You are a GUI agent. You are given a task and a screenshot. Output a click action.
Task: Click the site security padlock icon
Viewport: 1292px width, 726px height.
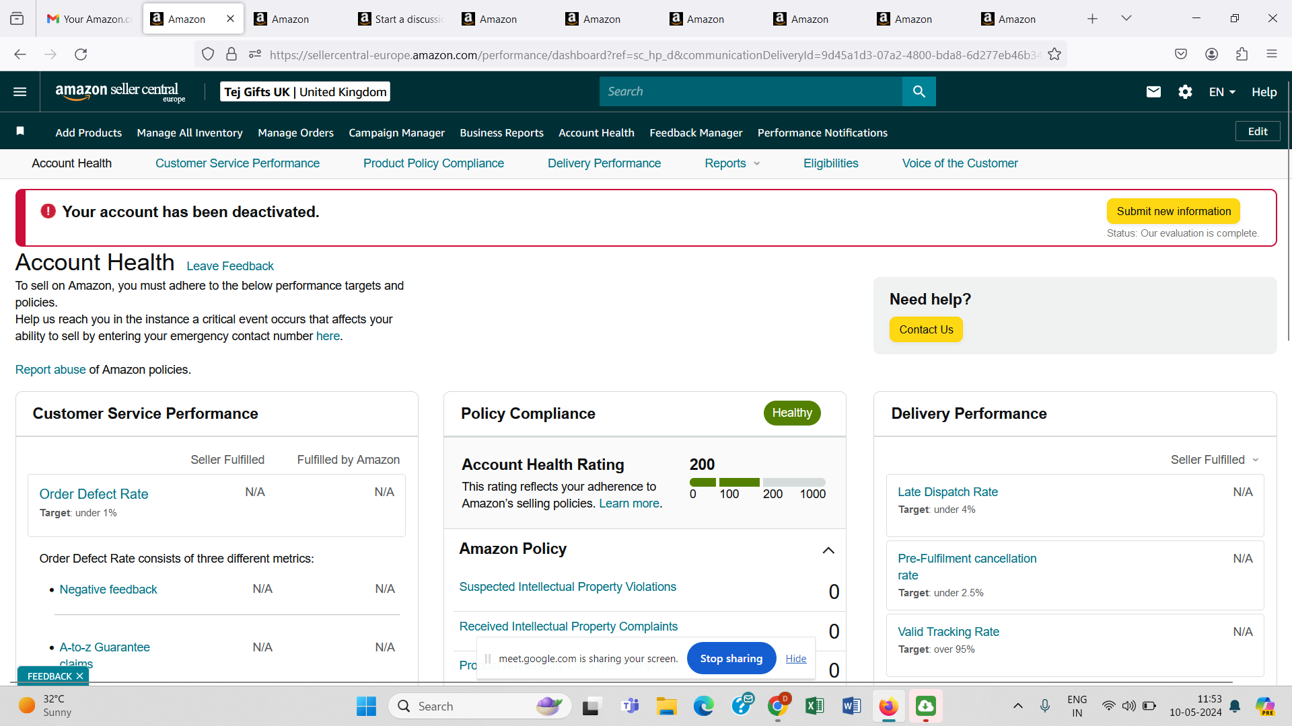(231, 54)
